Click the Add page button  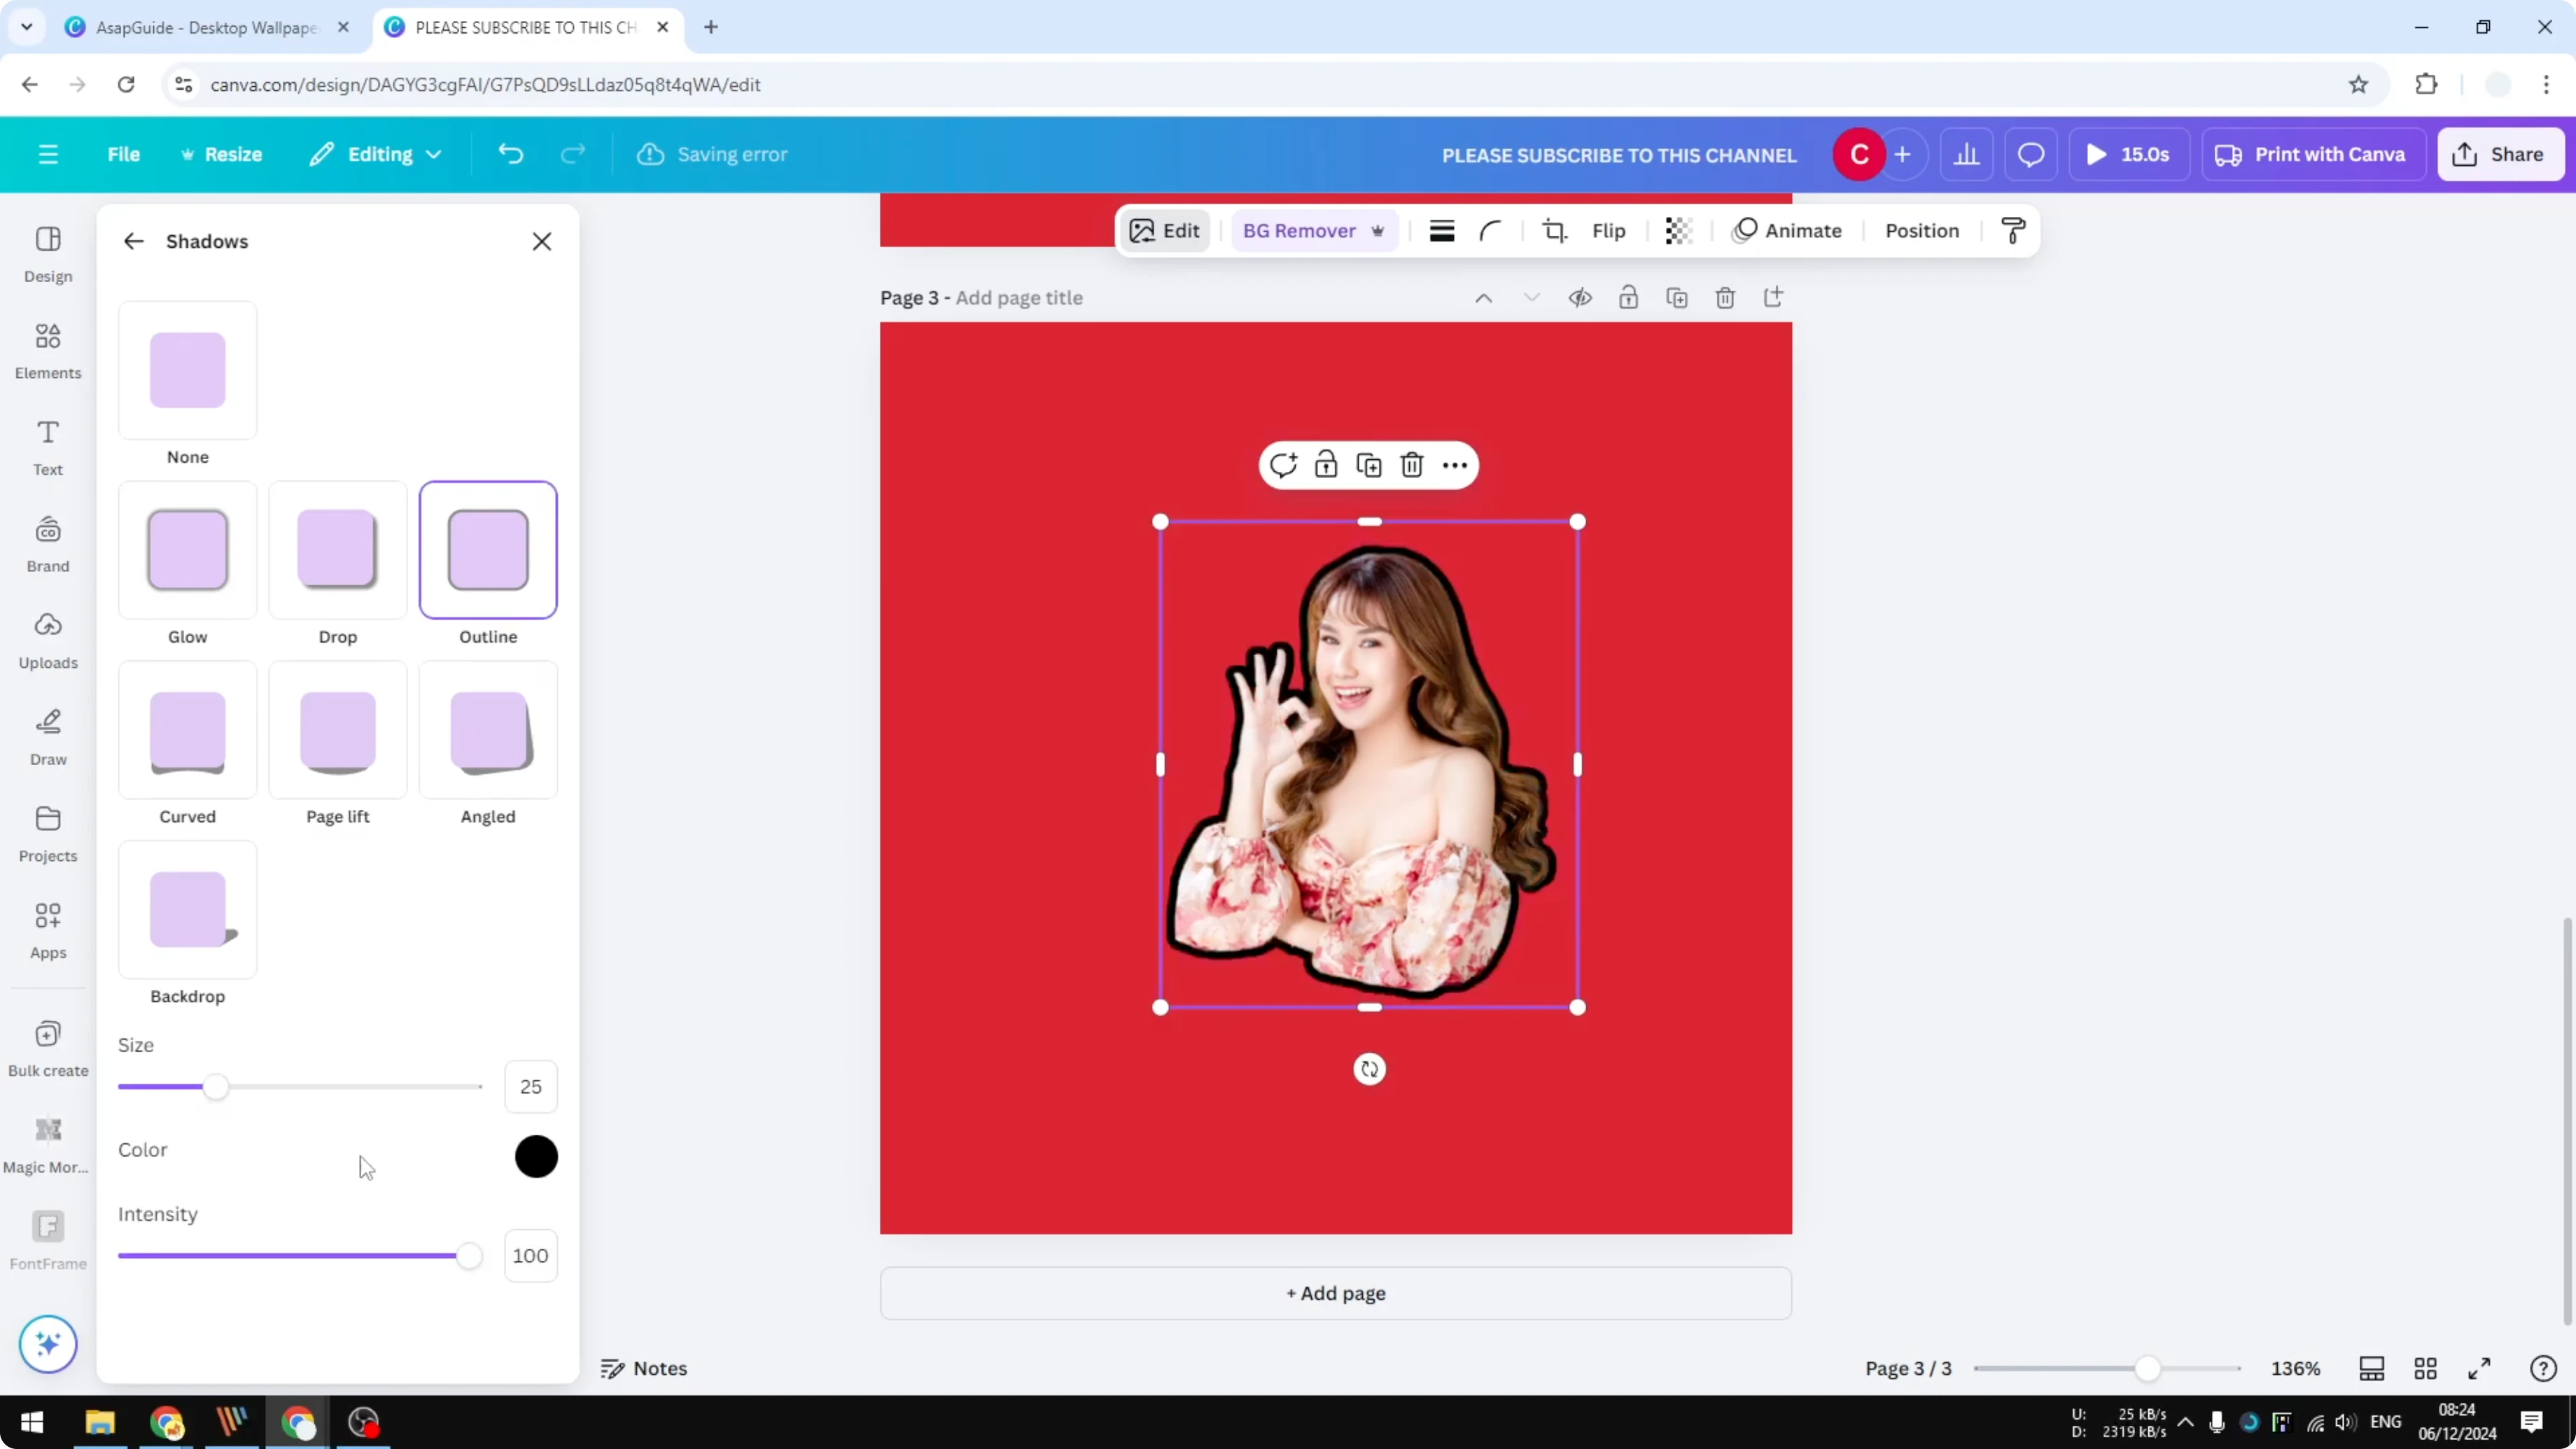(1336, 1293)
